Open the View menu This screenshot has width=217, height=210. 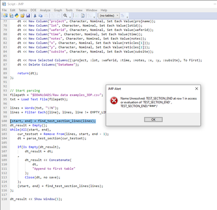(x=79, y=10)
